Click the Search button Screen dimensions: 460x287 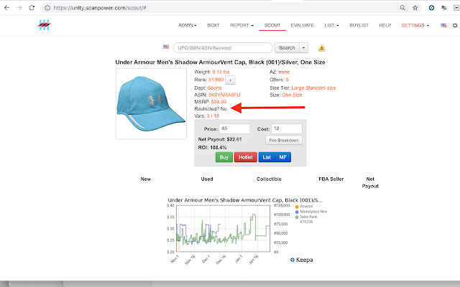(x=287, y=48)
